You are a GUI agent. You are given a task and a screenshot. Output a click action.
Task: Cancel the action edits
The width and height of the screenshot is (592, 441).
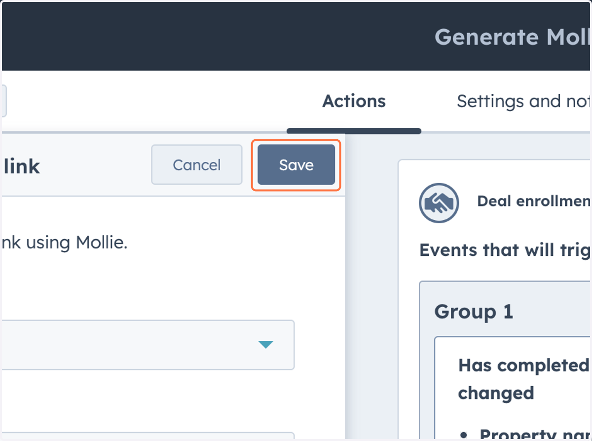pyautogui.click(x=196, y=165)
